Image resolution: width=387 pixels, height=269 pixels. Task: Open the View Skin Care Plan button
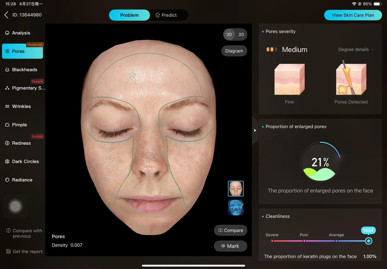[353, 15]
